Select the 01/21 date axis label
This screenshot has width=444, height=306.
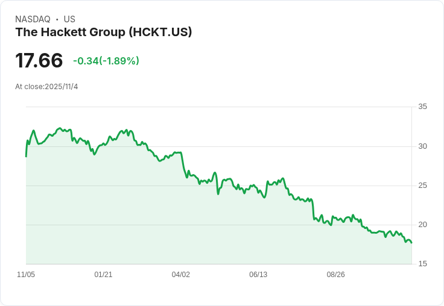(103, 275)
